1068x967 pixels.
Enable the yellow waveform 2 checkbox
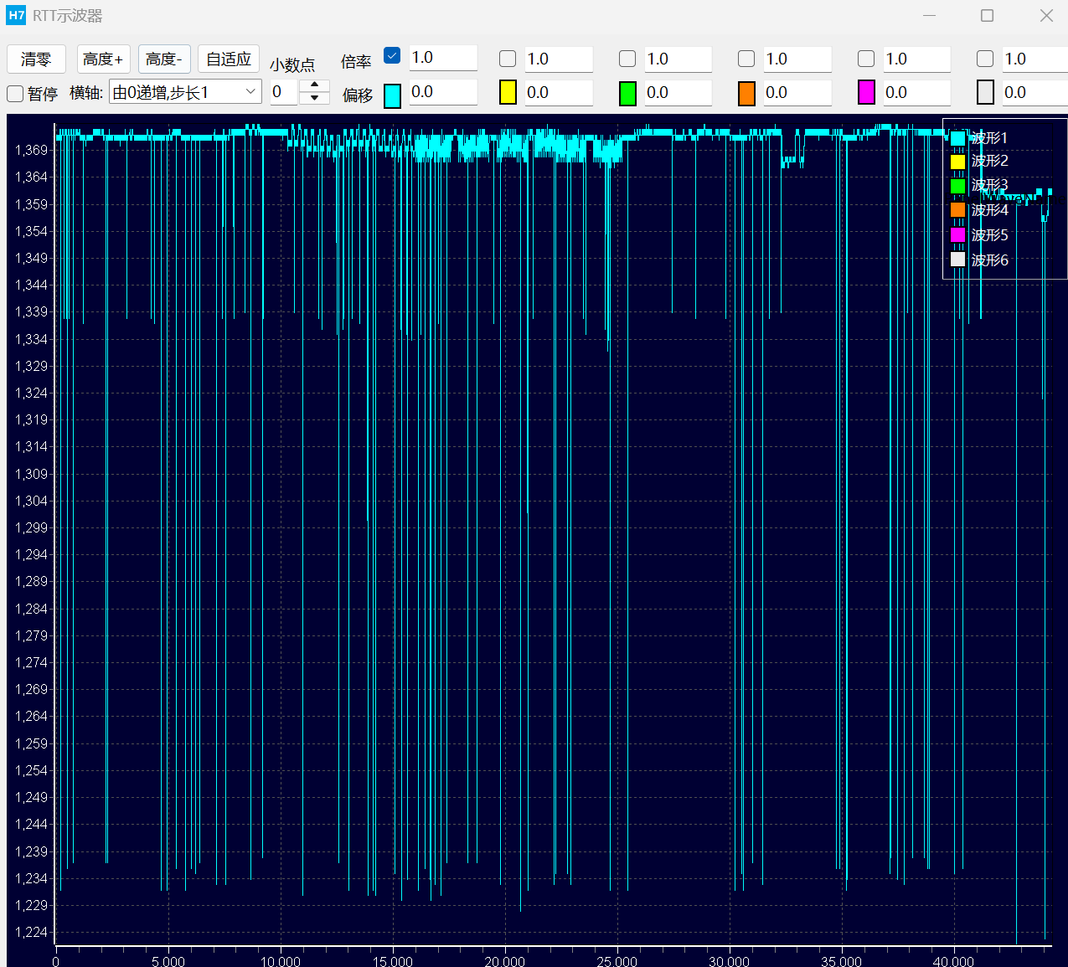coord(508,59)
